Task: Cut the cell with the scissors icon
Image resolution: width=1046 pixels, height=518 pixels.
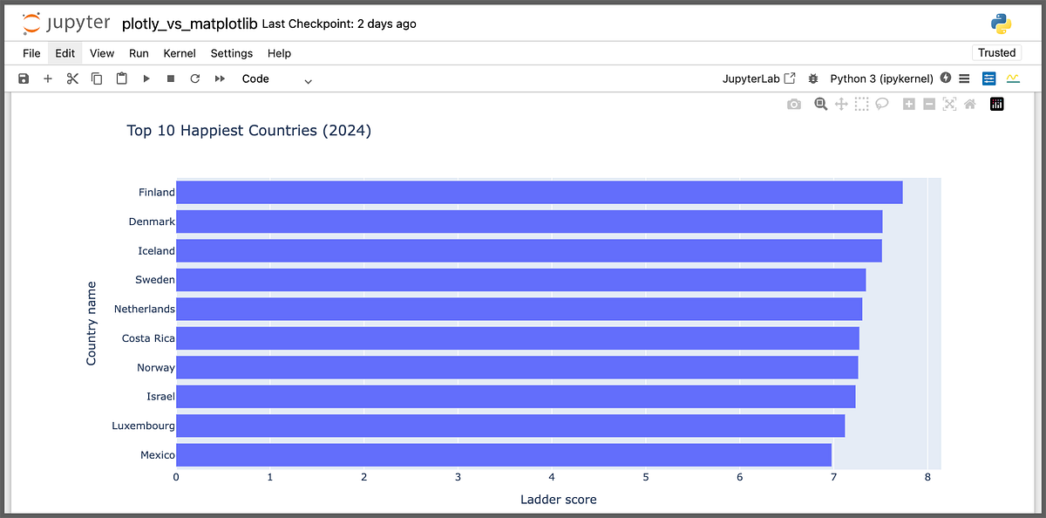Action: click(72, 78)
